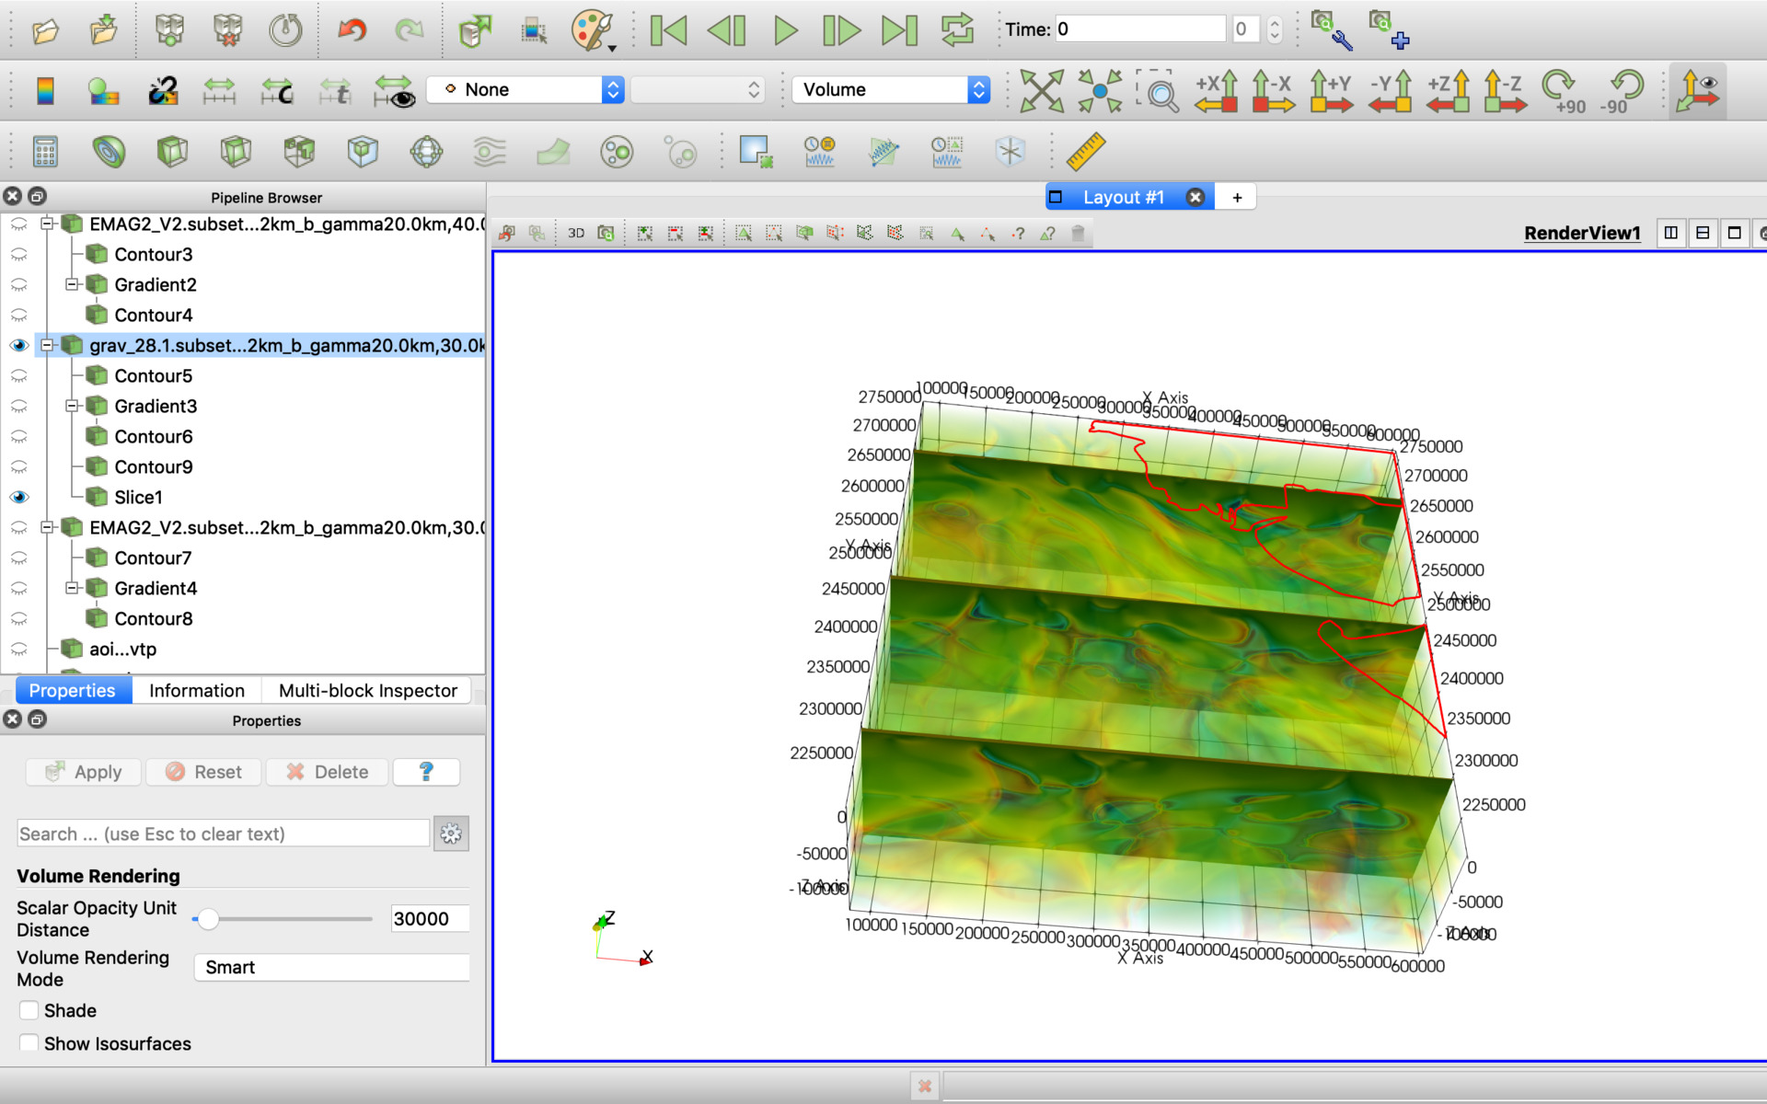Toggle visibility of grav_28.1.subset layer
The image size is (1767, 1104).
19,345
